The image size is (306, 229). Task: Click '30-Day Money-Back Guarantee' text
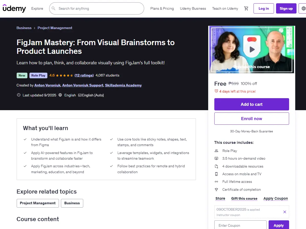251,131
